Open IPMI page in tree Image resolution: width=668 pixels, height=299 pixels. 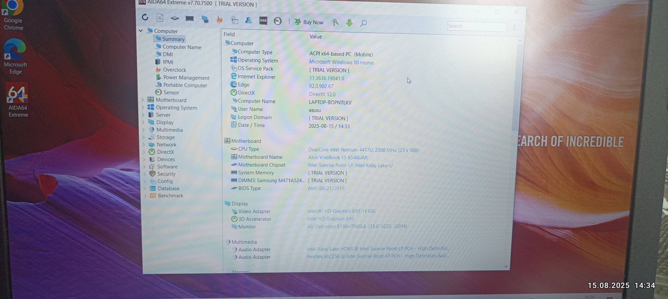(x=168, y=62)
